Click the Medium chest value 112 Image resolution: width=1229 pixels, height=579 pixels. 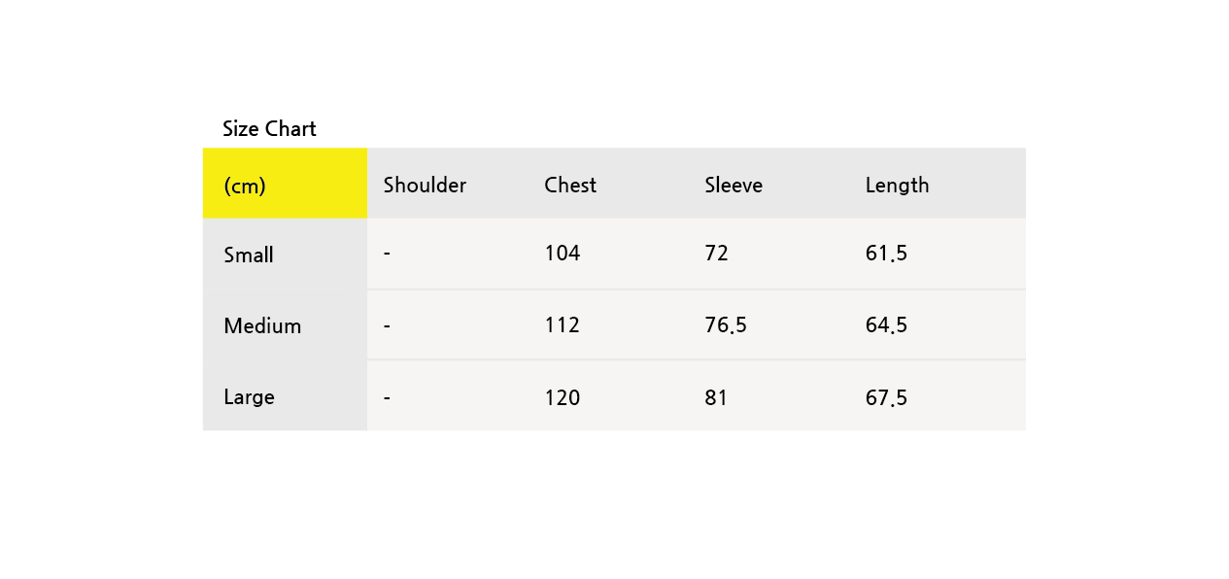coord(562,325)
